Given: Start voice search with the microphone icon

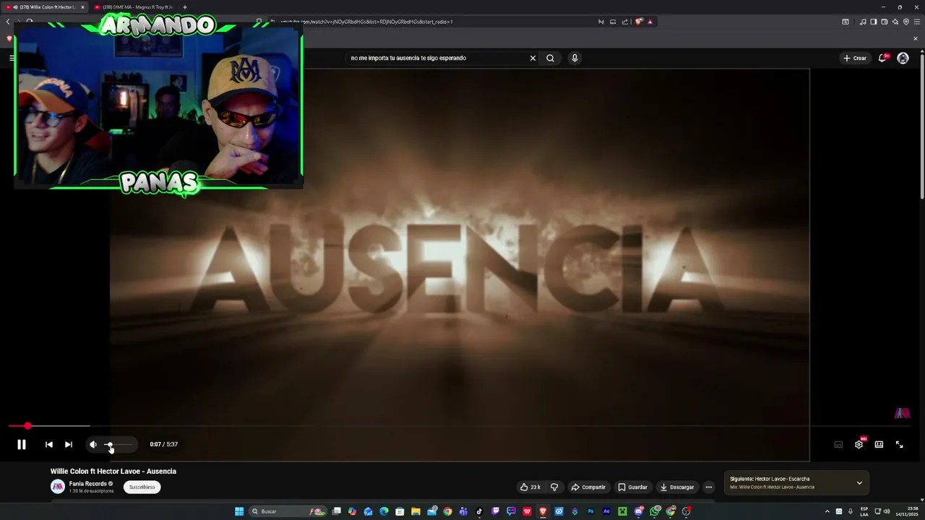Looking at the screenshot, I should point(575,58).
